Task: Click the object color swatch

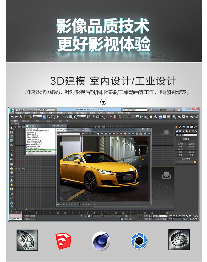Action: coord(195,162)
